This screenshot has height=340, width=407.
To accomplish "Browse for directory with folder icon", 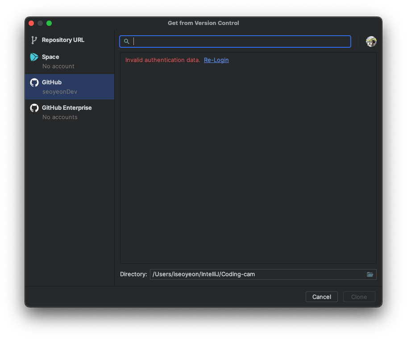I will [x=370, y=274].
